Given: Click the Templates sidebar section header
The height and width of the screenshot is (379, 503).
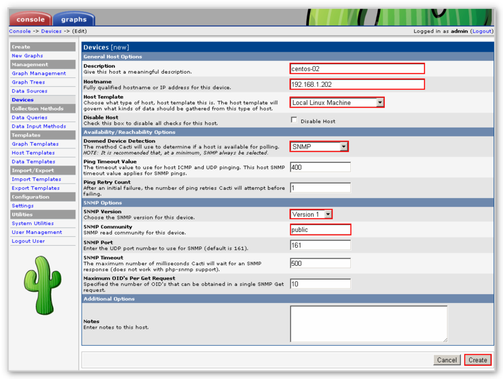Looking at the screenshot, I should (43, 135).
